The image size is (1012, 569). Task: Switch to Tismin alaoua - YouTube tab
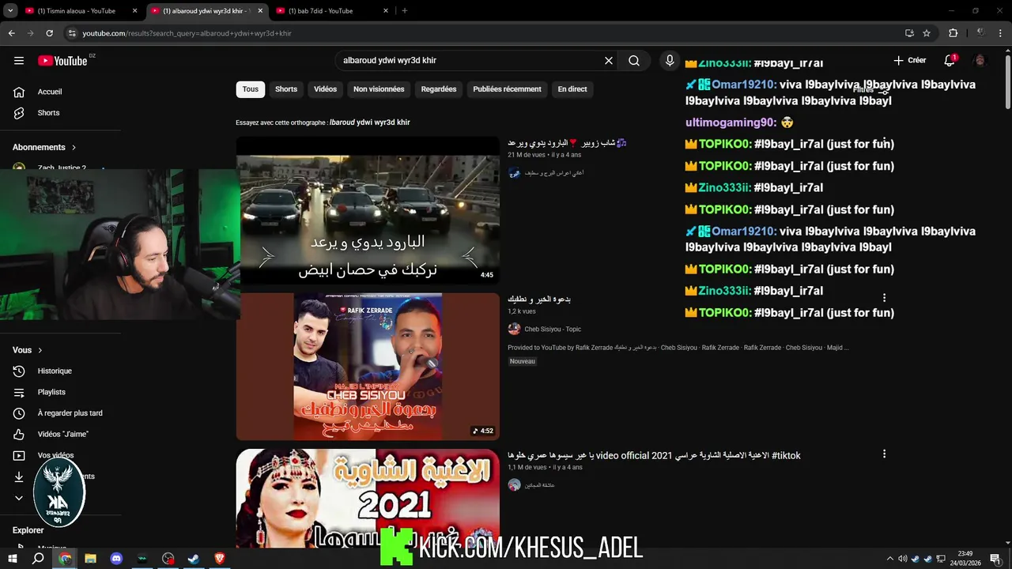point(76,11)
